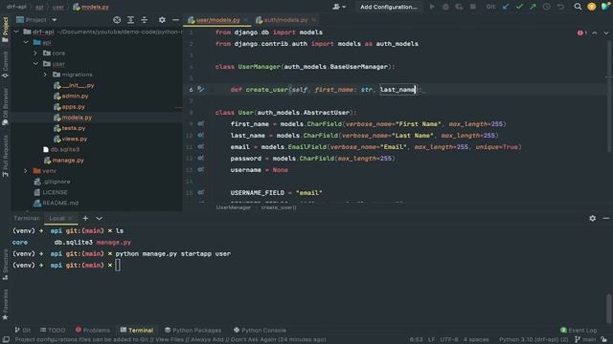Image resolution: width=613 pixels, height=344 pixels.
Task: Go to next highlighted error arrow
Action: pyautogui.click(x=606, y=32)
